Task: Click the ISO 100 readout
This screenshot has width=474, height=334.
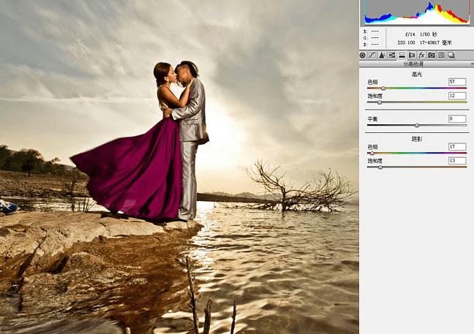Action: click(x=406, y=43)
